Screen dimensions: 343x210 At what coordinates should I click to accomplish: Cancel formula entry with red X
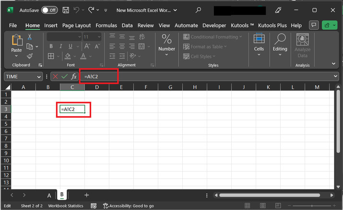pyautogui.click(x=55, y=77)
